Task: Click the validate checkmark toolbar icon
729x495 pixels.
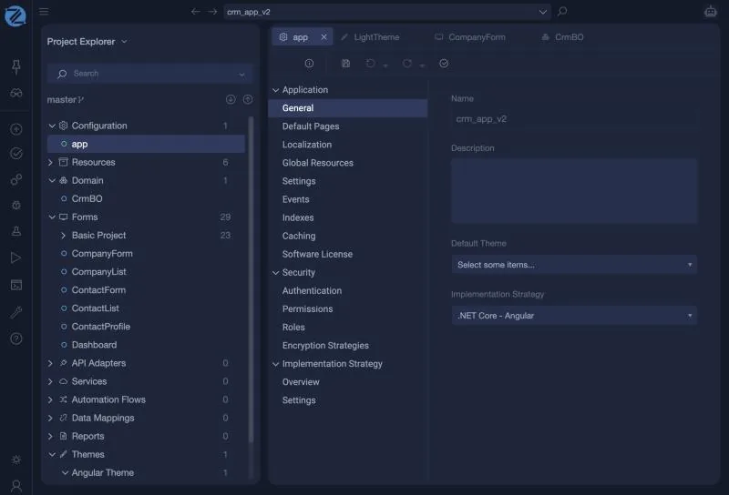Action: [x=444, y=64]
